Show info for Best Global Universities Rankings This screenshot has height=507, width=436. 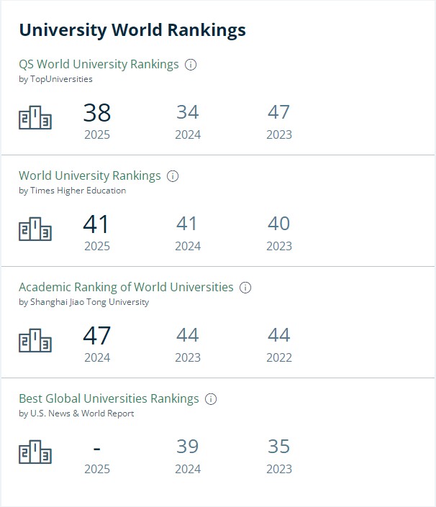[211, 399]
